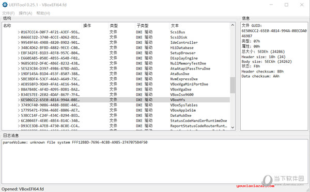
Task: Select item 96B5C032-DF4C-4B6E-8232-438…
Action: (50, 63)
